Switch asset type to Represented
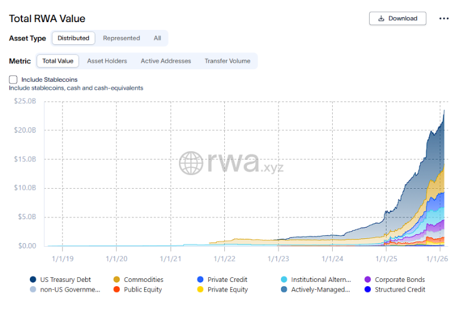This screenshot has height=313, width=461. 121,38
